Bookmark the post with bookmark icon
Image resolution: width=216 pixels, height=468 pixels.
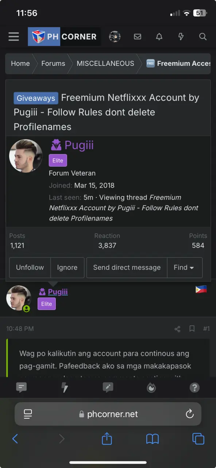click(x=192, y=329)
